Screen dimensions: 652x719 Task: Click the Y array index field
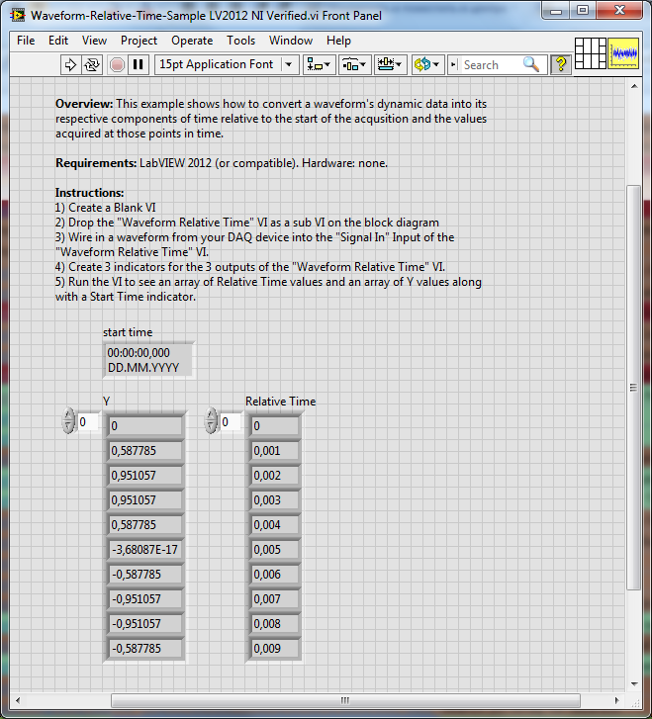pyautogui.click(x=88, y=422)
